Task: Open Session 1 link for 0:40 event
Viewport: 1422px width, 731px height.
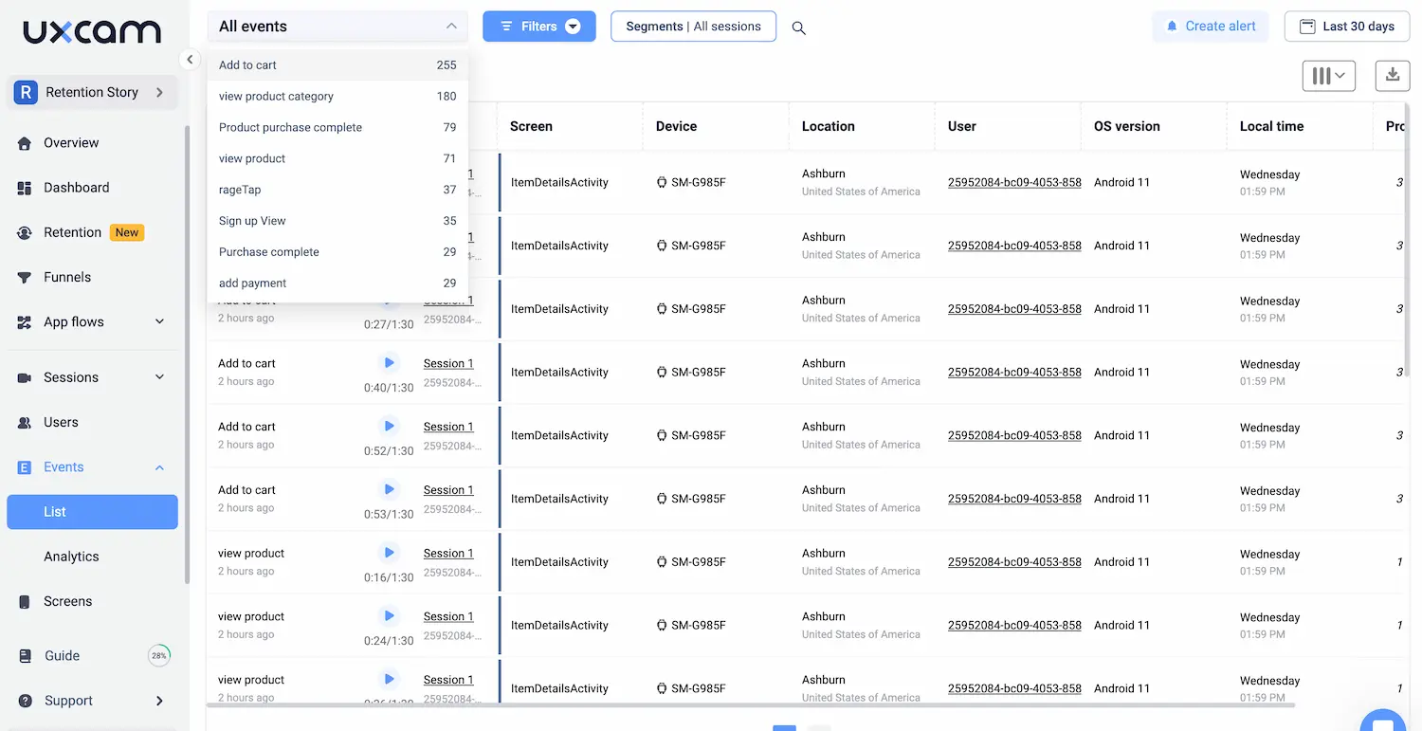Action: pos(448,364)
